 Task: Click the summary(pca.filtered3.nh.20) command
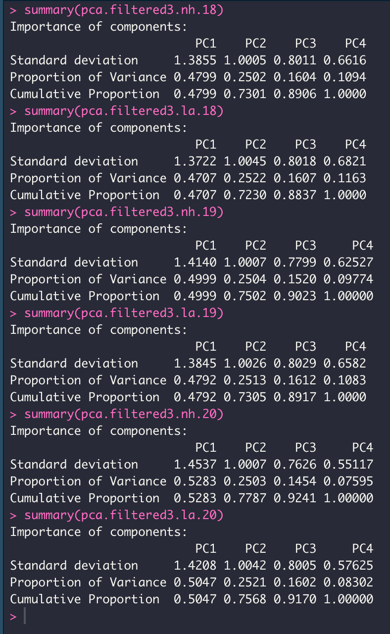point(124,414)
